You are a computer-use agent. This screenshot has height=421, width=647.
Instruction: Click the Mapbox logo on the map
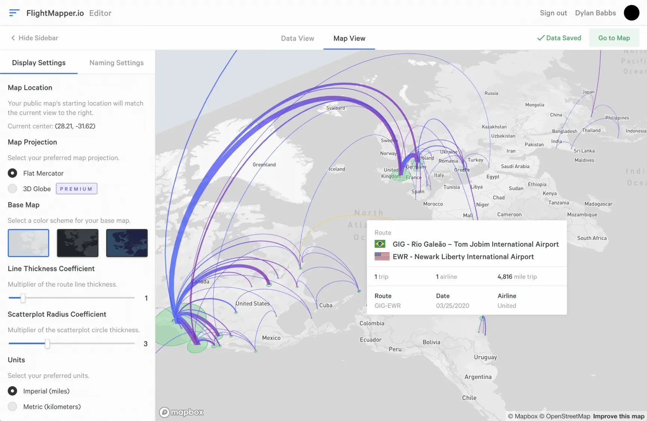point(182,412)
